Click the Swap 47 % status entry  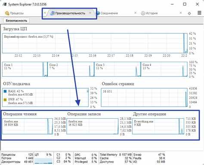(x=149, y=155)
